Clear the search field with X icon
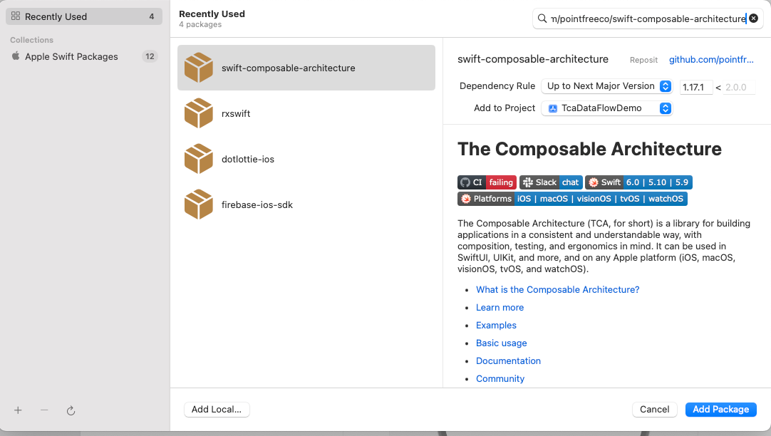This screenshot has height=436, width=771. 753,19
